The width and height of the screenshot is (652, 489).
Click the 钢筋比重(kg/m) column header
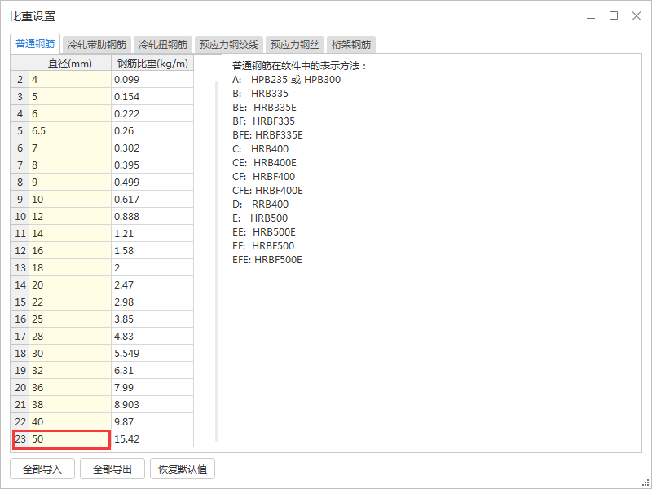pyautogui.click(x=152, y=63)
